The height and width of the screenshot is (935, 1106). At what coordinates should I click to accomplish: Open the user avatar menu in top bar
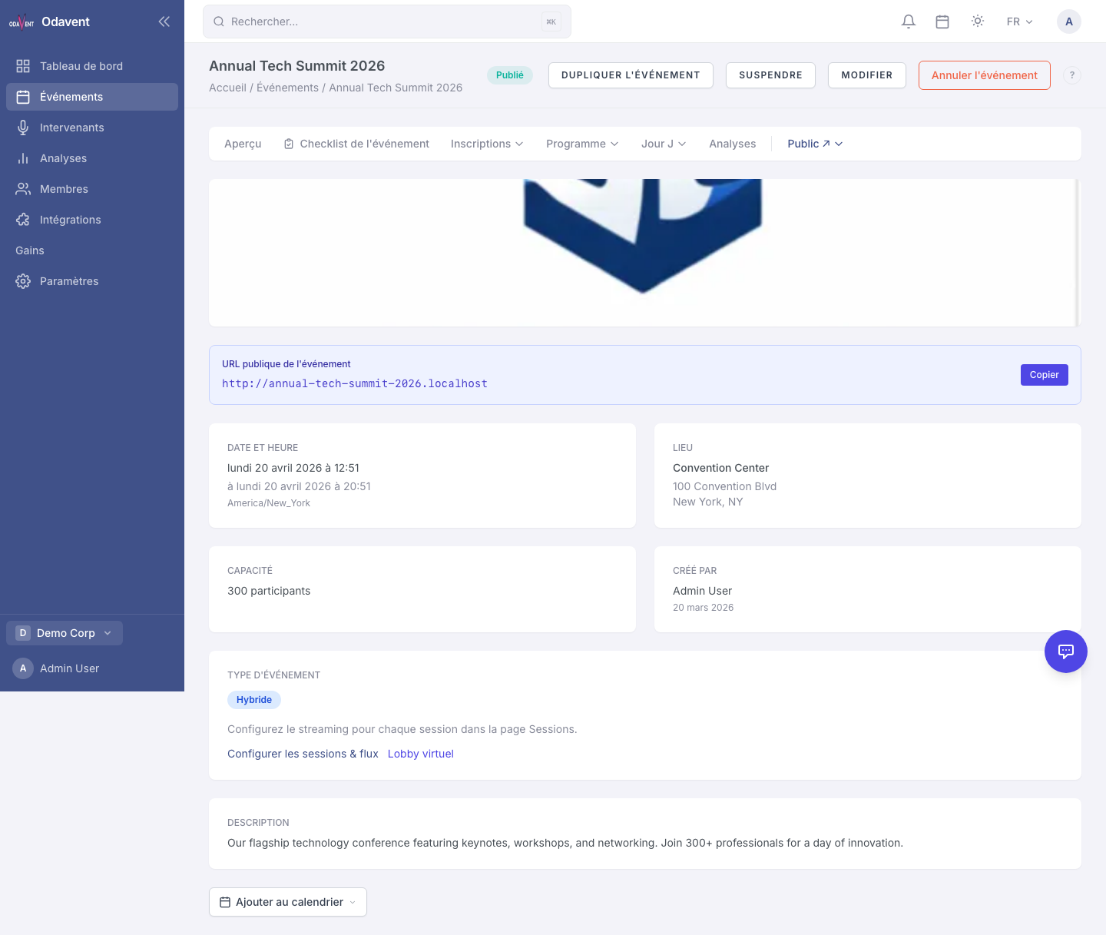click(1069, 22)
